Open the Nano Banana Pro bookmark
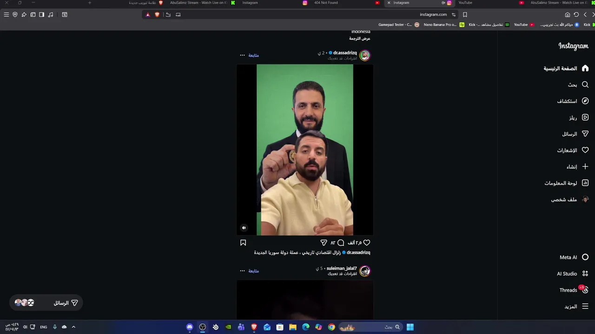Screen dimensions: 595x334 click(x=443, y=25)
